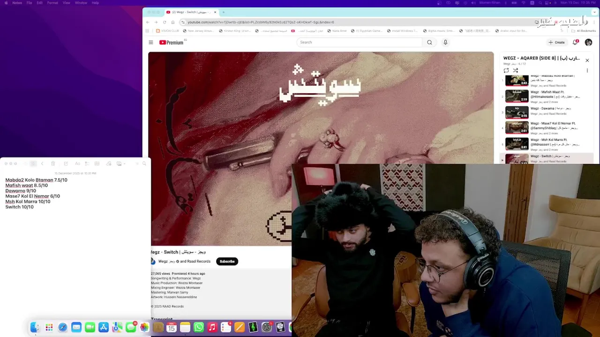Go back with the browser back arrow
Screen dimensions: 600x337
[x=148, y=22]
